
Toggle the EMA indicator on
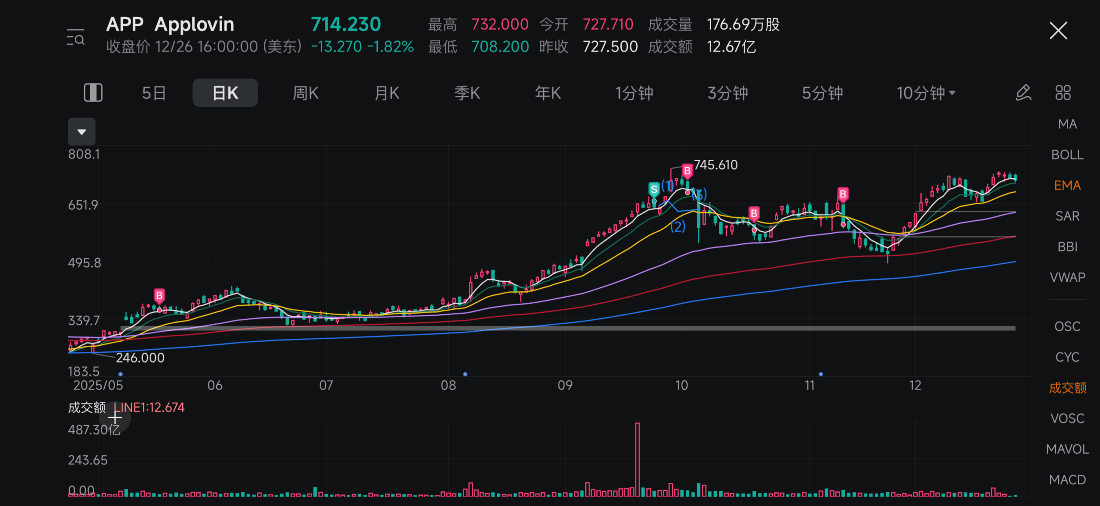pyautogui.click(x=1067, y=186)
